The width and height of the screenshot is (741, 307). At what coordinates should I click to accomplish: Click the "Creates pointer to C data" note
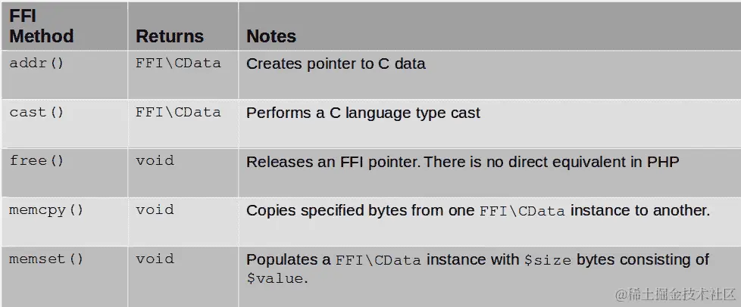[336, 64]
